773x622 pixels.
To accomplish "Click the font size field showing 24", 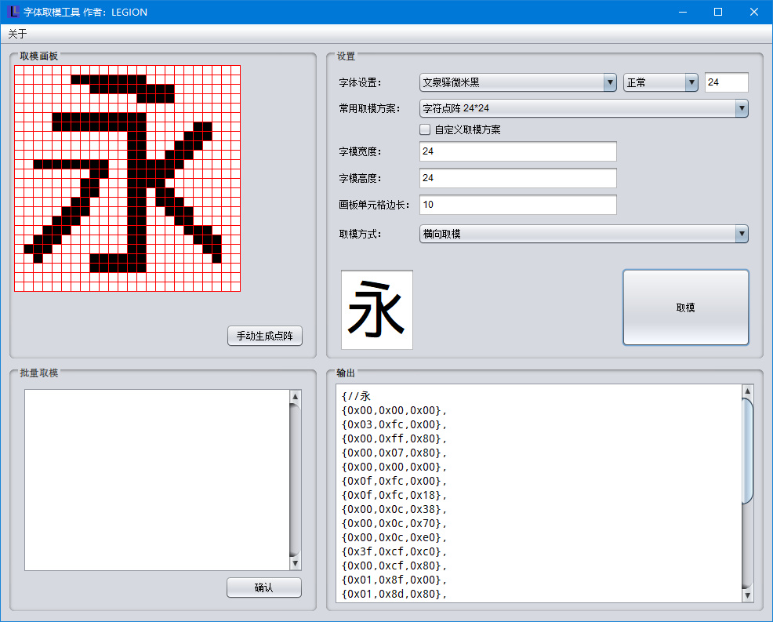I will click(726, 82).
